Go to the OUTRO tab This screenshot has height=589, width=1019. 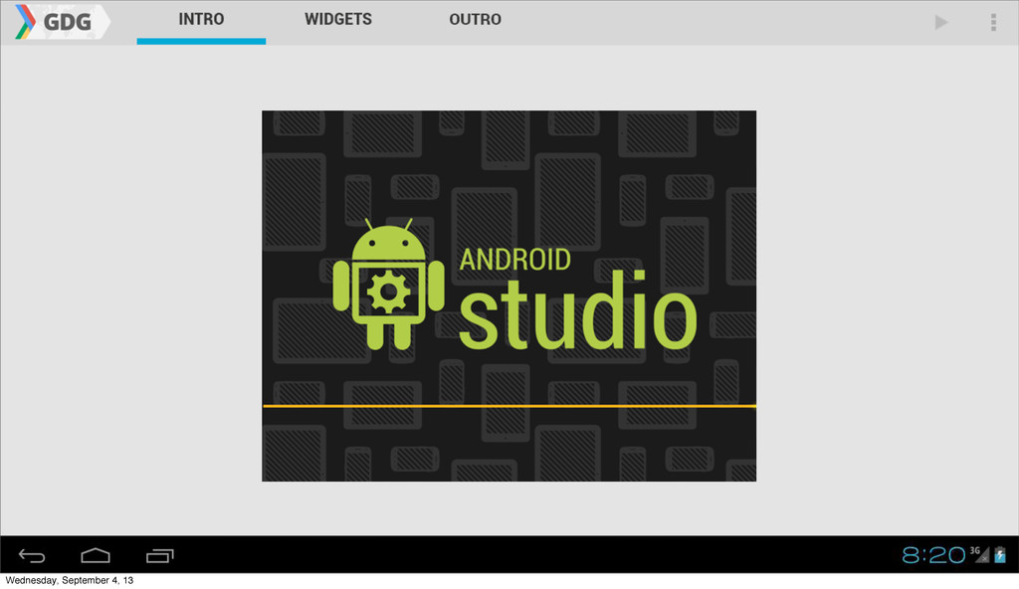point(475,20)
